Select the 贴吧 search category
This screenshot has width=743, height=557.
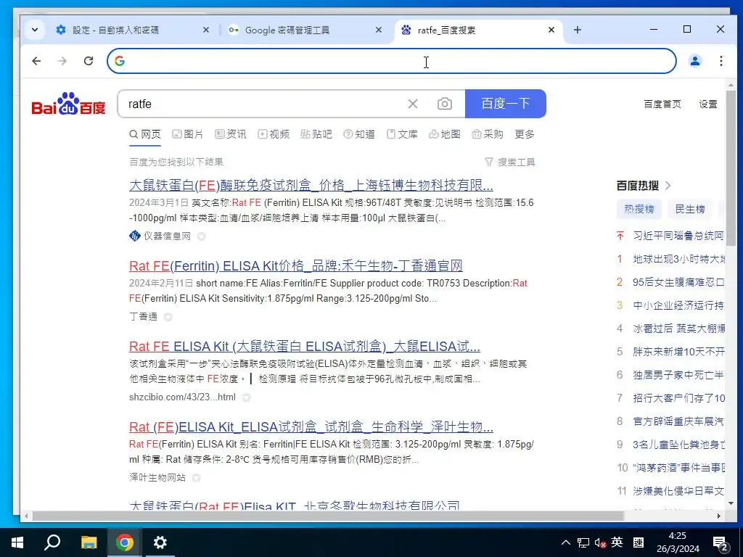(x=316, y=134)
